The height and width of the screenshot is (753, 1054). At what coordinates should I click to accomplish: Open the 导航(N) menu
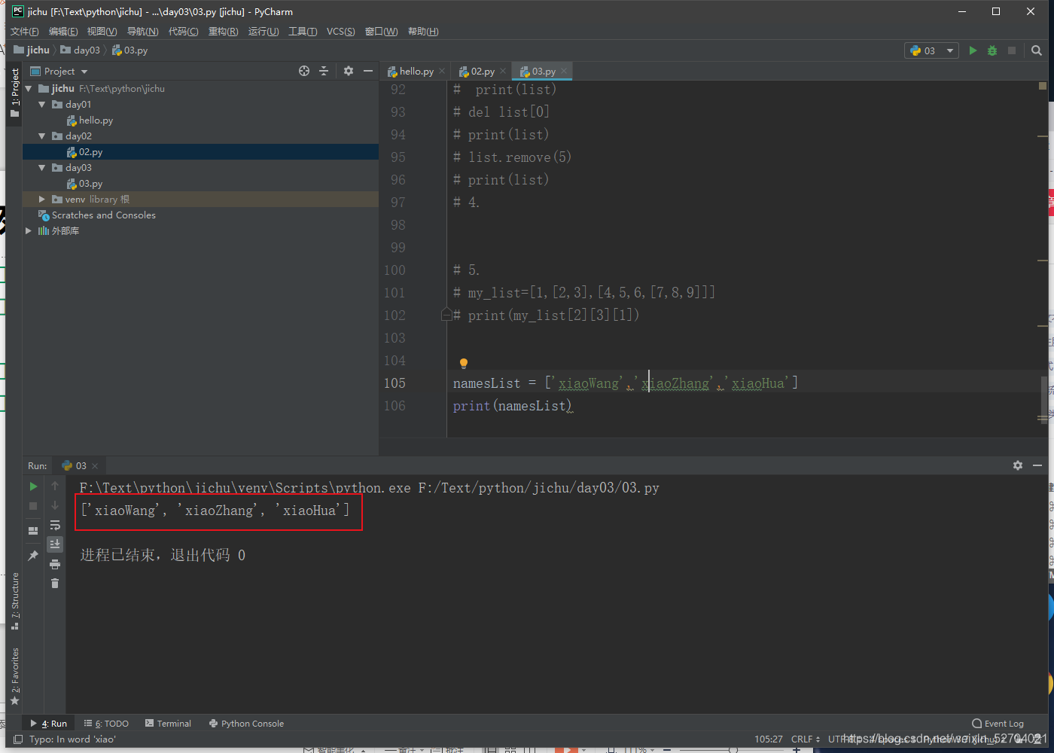(x=142, y=32)
